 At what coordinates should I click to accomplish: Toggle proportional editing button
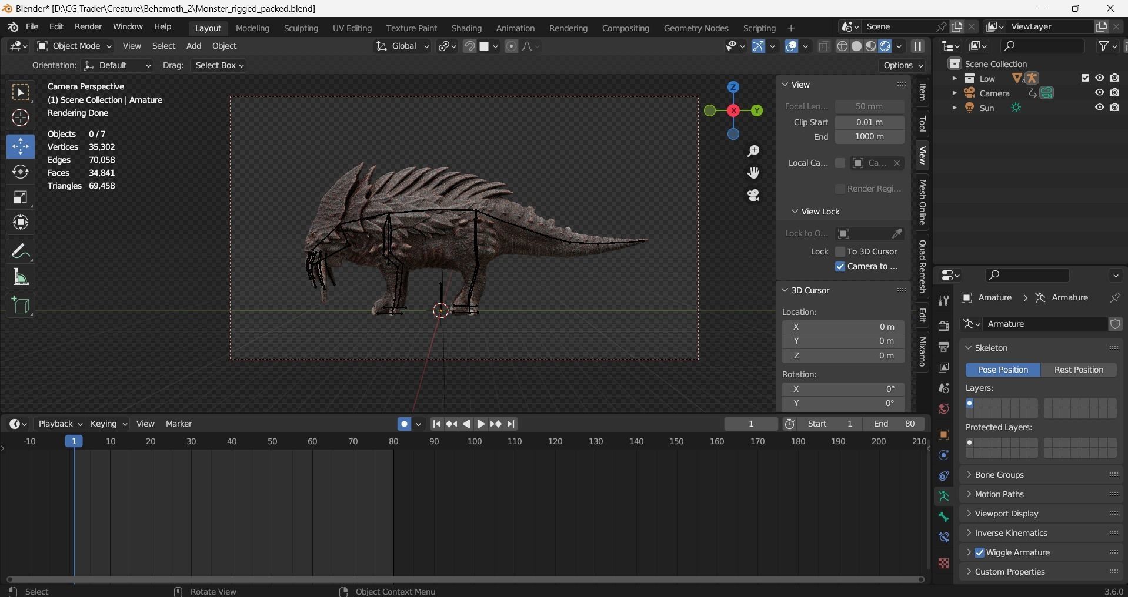[511, 46]
